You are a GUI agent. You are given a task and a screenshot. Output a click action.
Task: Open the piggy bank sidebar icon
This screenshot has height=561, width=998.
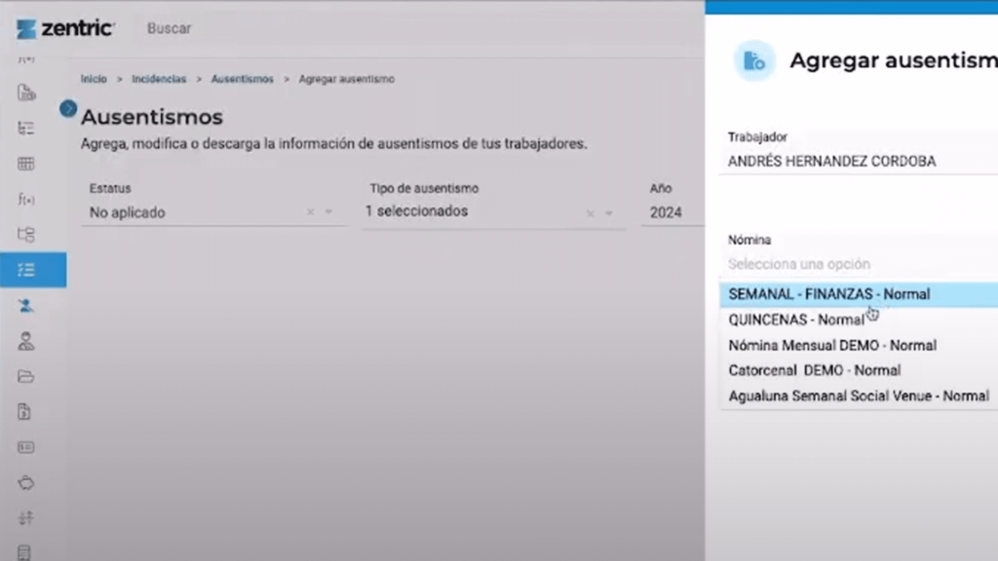26,483
